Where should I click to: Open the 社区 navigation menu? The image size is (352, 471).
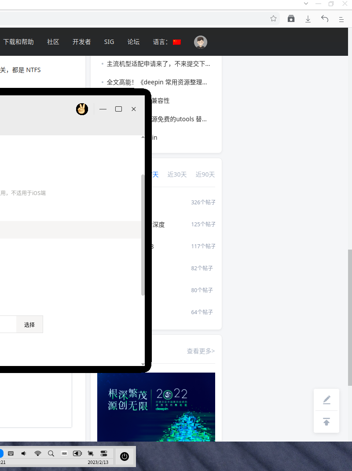pos(53,42)
